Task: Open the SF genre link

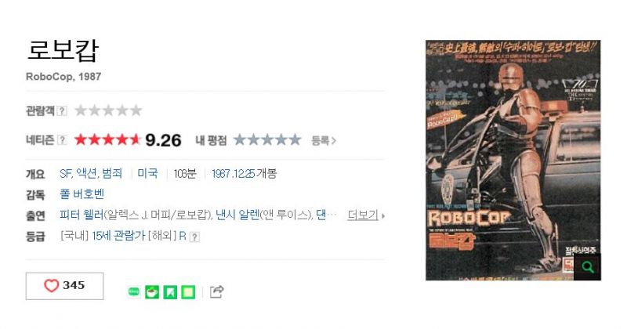Action: pyautogui.click(x=65, y=173)
